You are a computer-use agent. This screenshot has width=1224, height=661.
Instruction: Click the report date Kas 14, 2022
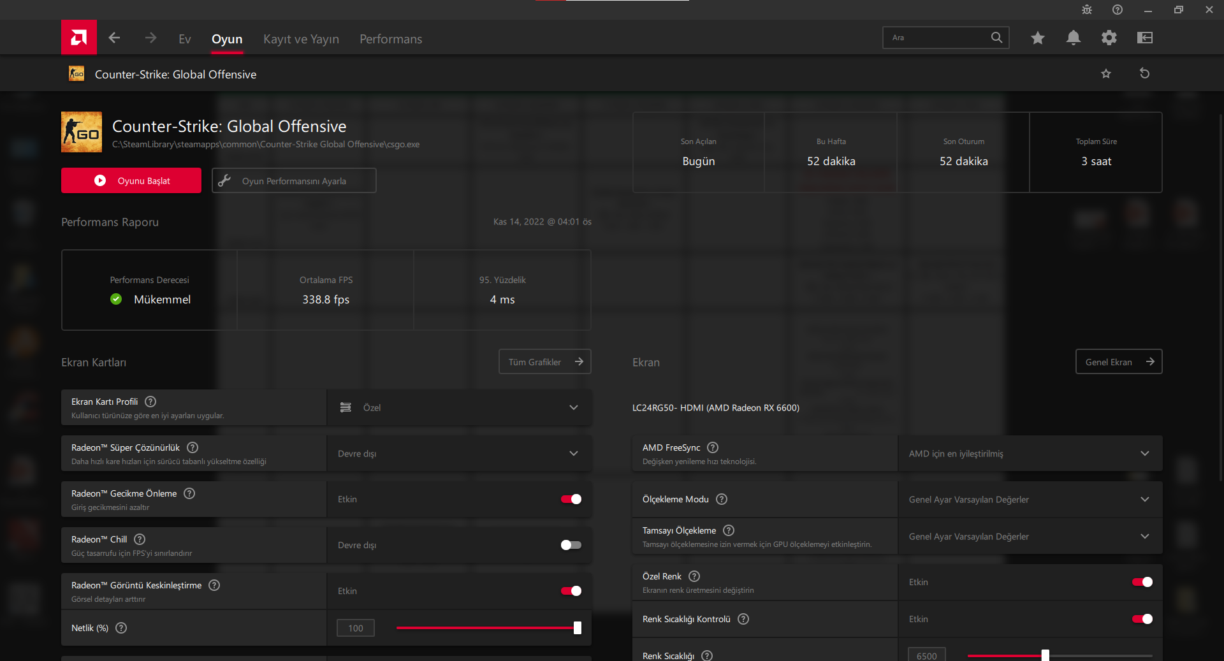pos(543,222)
